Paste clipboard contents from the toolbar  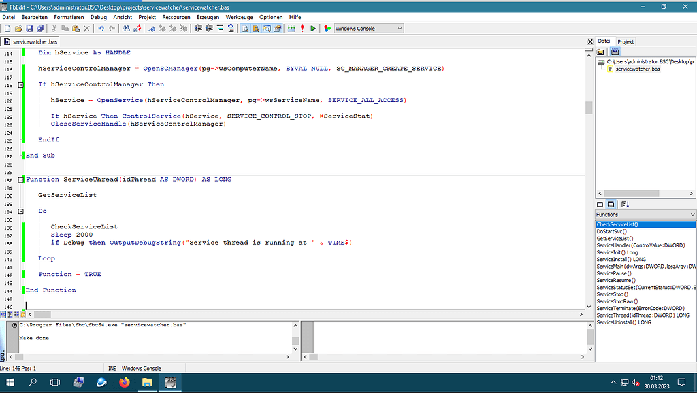(75, 28)
